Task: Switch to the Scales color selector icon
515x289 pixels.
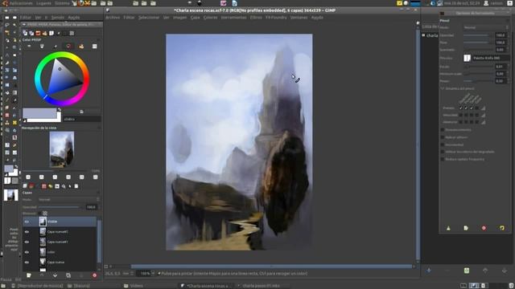Action: [95, 47]
